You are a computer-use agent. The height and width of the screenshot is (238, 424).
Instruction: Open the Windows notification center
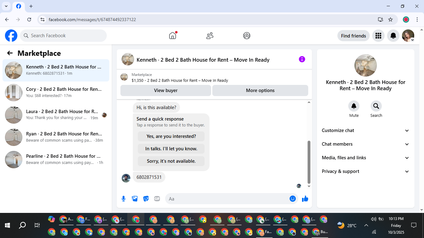(x=413, y=225)
